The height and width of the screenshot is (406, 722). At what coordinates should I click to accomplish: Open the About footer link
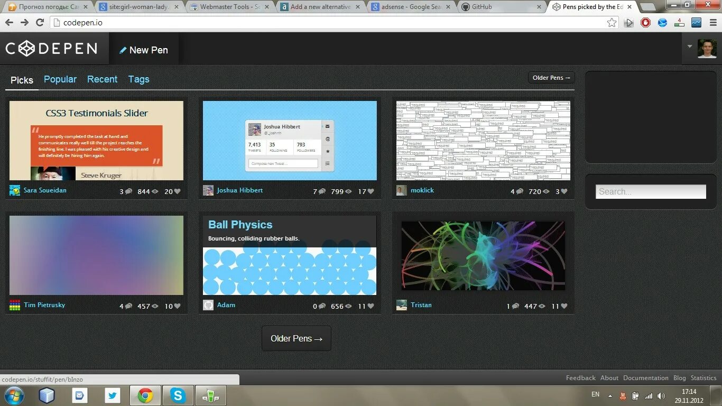[x=609, y=378]
